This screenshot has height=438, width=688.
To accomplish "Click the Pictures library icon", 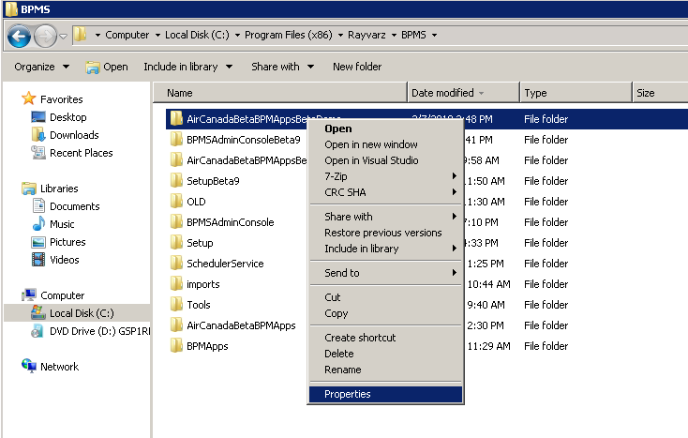I will coord(38,242).
